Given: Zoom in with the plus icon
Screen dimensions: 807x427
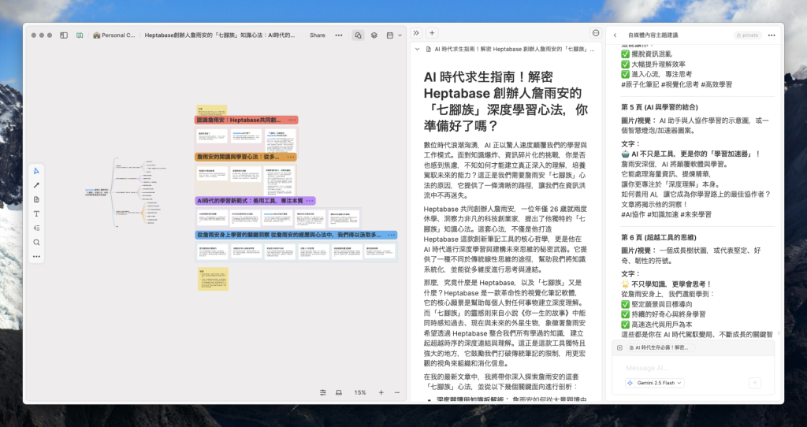Looking at the screenshot, I should coord(381,392).
